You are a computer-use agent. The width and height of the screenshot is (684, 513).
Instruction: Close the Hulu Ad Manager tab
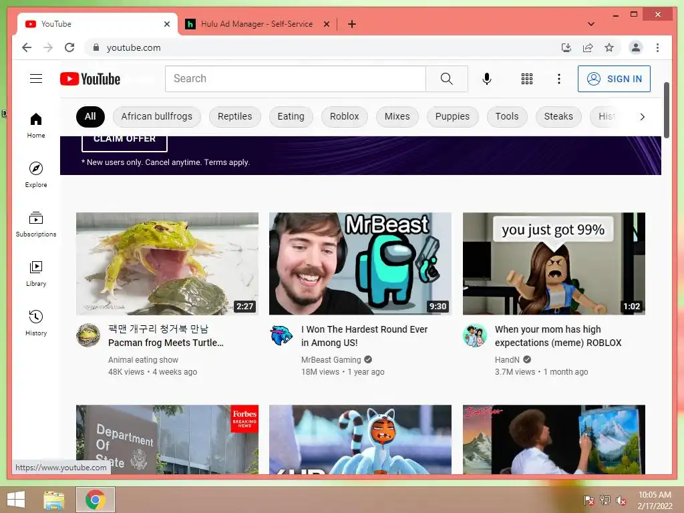tap(326, 24)
